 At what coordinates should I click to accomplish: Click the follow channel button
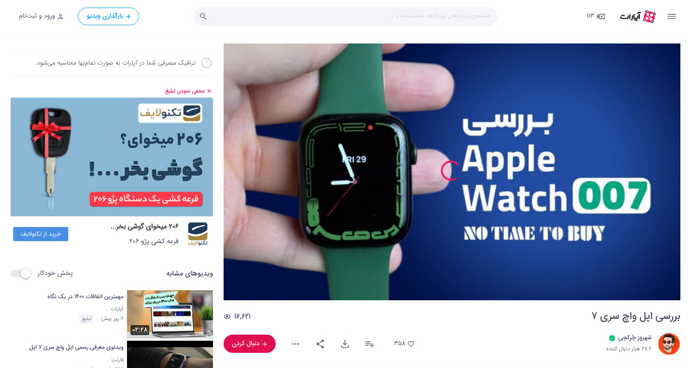[x=249, y=344]
